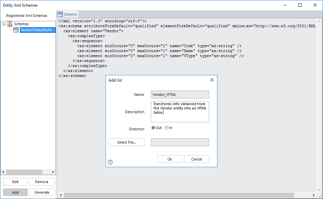Select the In direction radio button
The width and height of the screenshot is (323, 199).
[x=166, y=128]
